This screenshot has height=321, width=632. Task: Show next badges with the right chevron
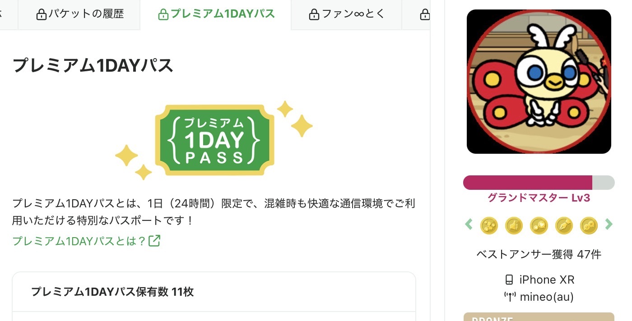point(609,224)
